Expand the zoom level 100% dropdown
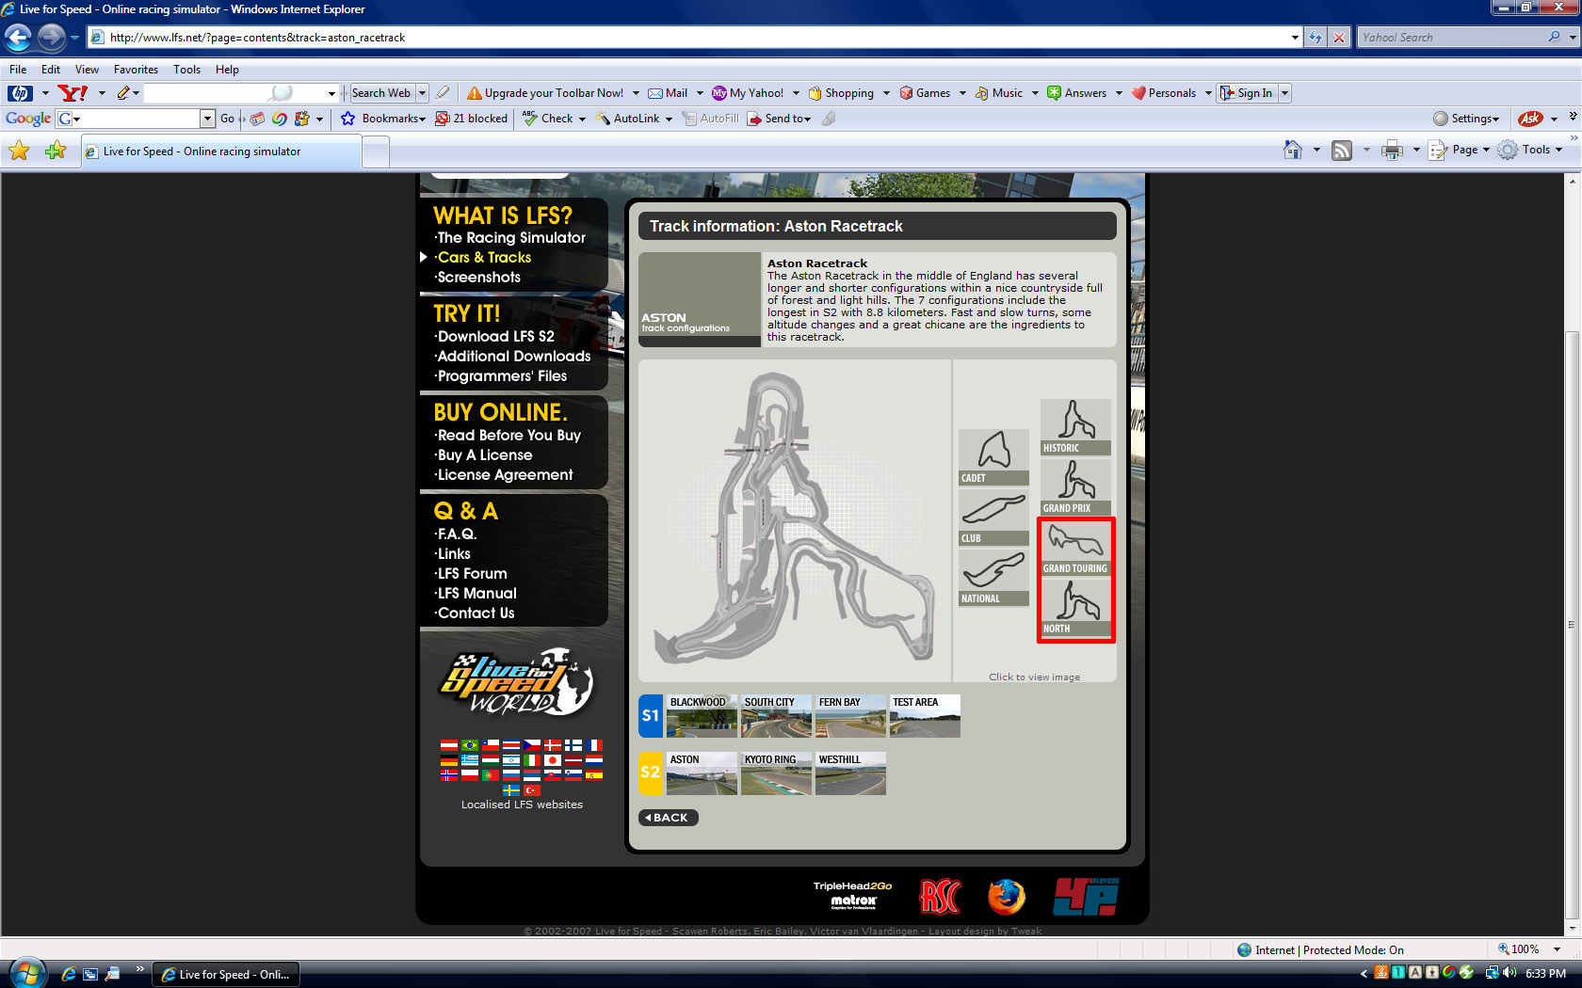Image resolution: width=1582 pixels, height=988 pixels. click(x=1557, y=949)
